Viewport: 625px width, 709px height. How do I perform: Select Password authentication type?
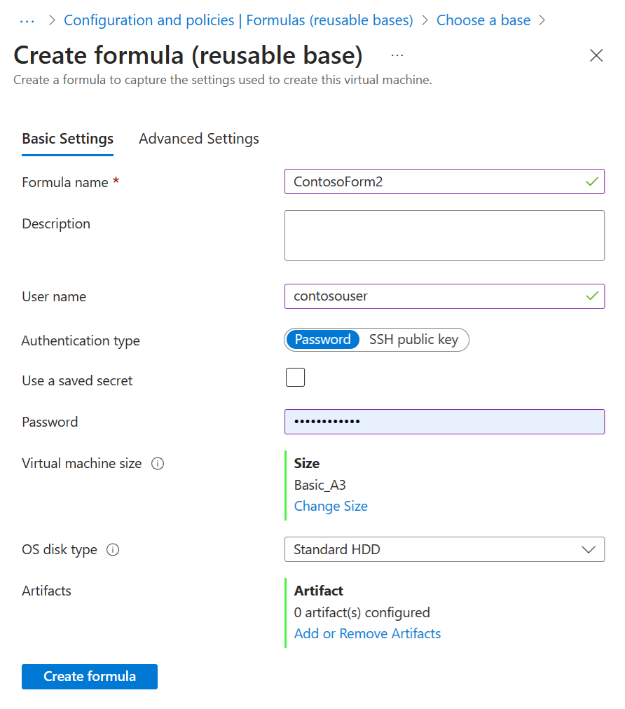tap(322, 340)
